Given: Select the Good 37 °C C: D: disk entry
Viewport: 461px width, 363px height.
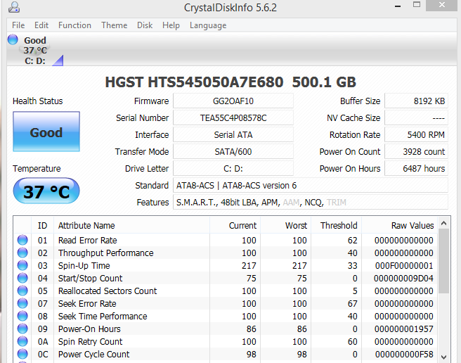Looking at the screenshot, I should click(x=35, y=50).
